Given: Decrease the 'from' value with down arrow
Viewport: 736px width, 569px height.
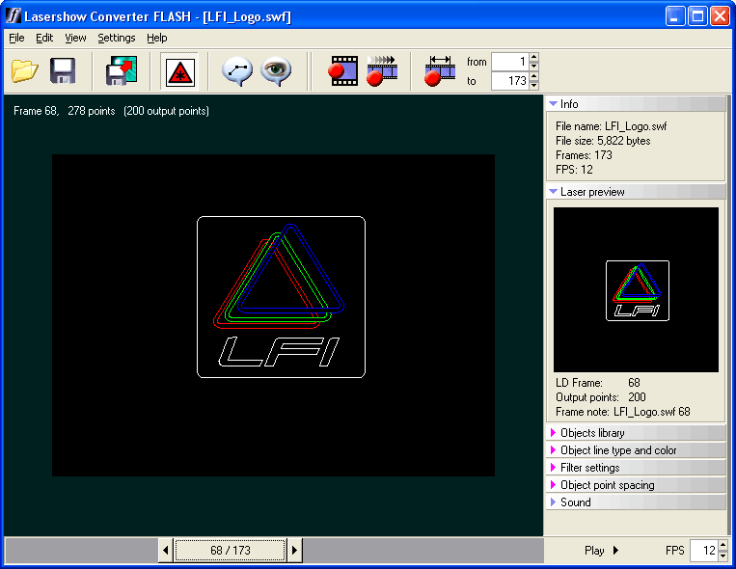Looking at the screenshot, I should (533, 67).
